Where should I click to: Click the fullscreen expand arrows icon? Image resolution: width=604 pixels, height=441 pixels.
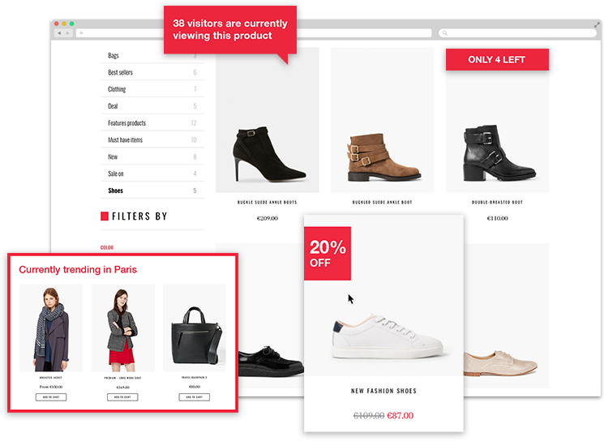(597, 24)
